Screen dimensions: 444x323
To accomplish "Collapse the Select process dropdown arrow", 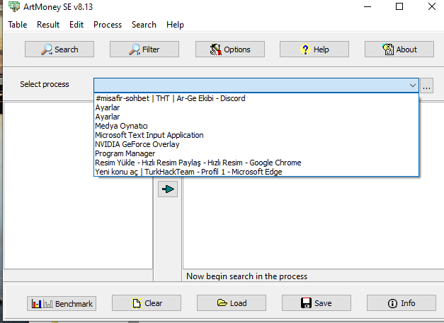I will [413, 86].
